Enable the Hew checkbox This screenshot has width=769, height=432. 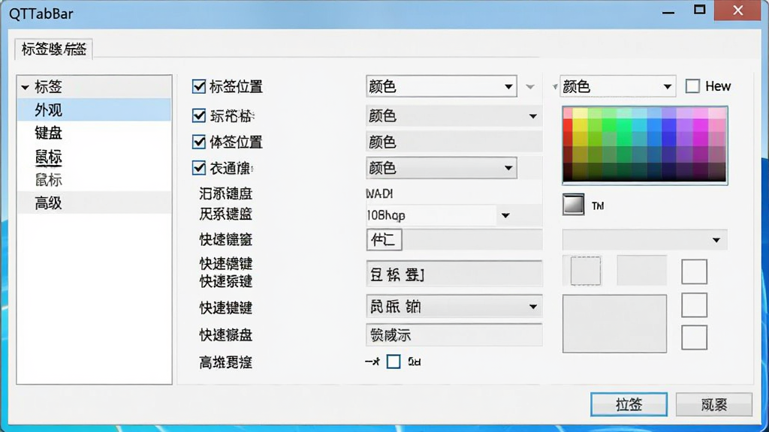point(692,86)
